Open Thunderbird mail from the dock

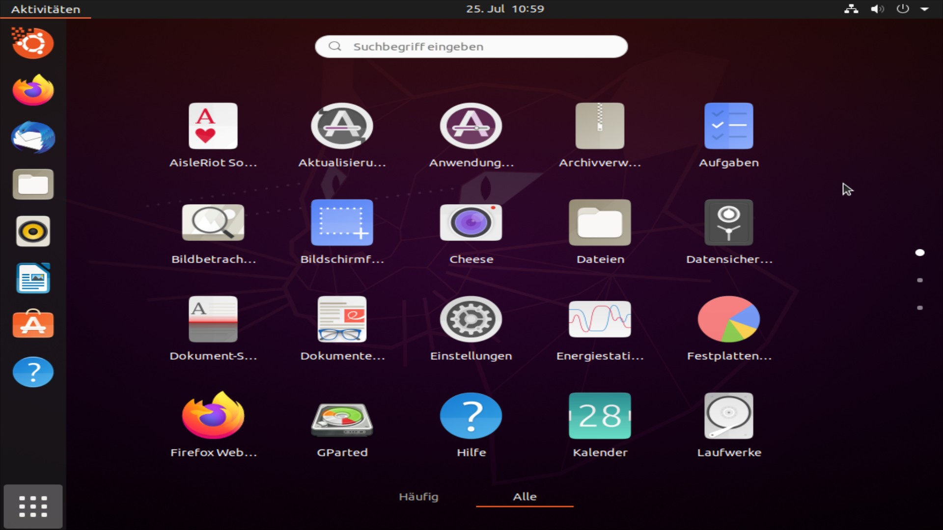click(x=33, y=137)
